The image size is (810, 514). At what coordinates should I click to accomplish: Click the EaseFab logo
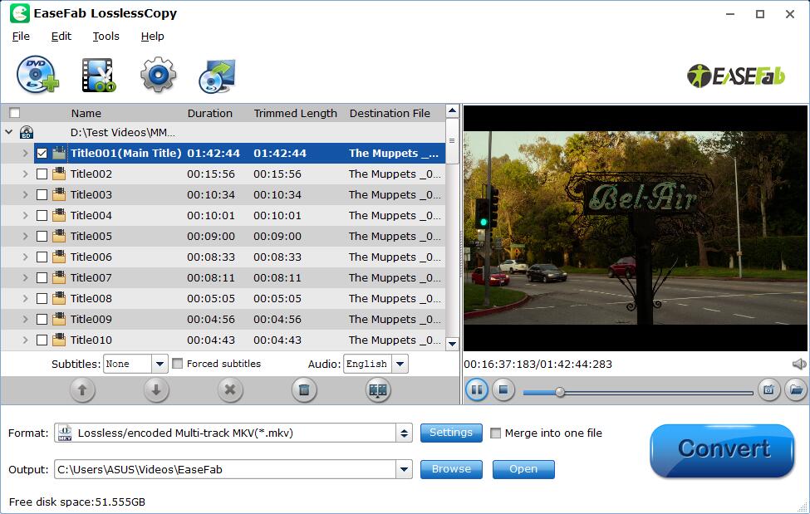pos(735,76)
